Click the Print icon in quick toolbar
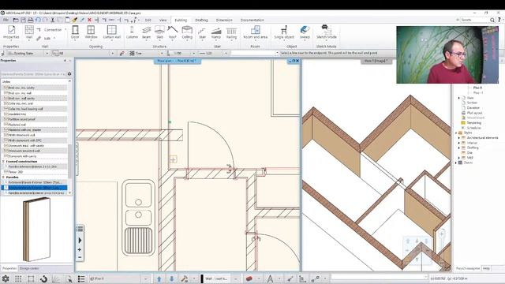 coord(30,20)
